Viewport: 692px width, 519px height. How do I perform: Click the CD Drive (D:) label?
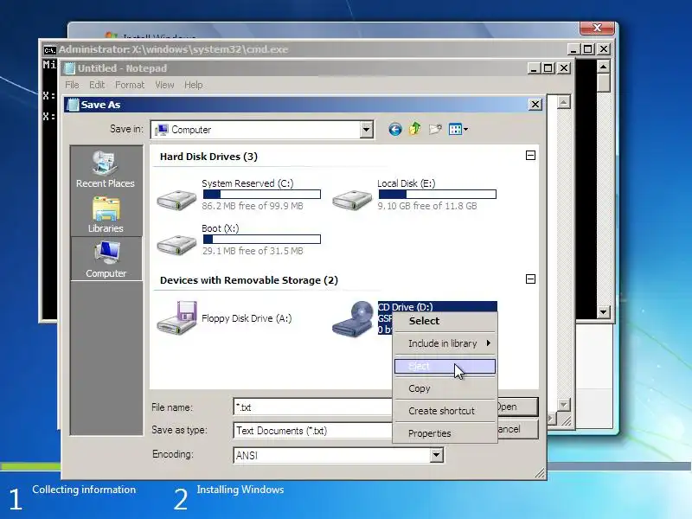(406, 307)
